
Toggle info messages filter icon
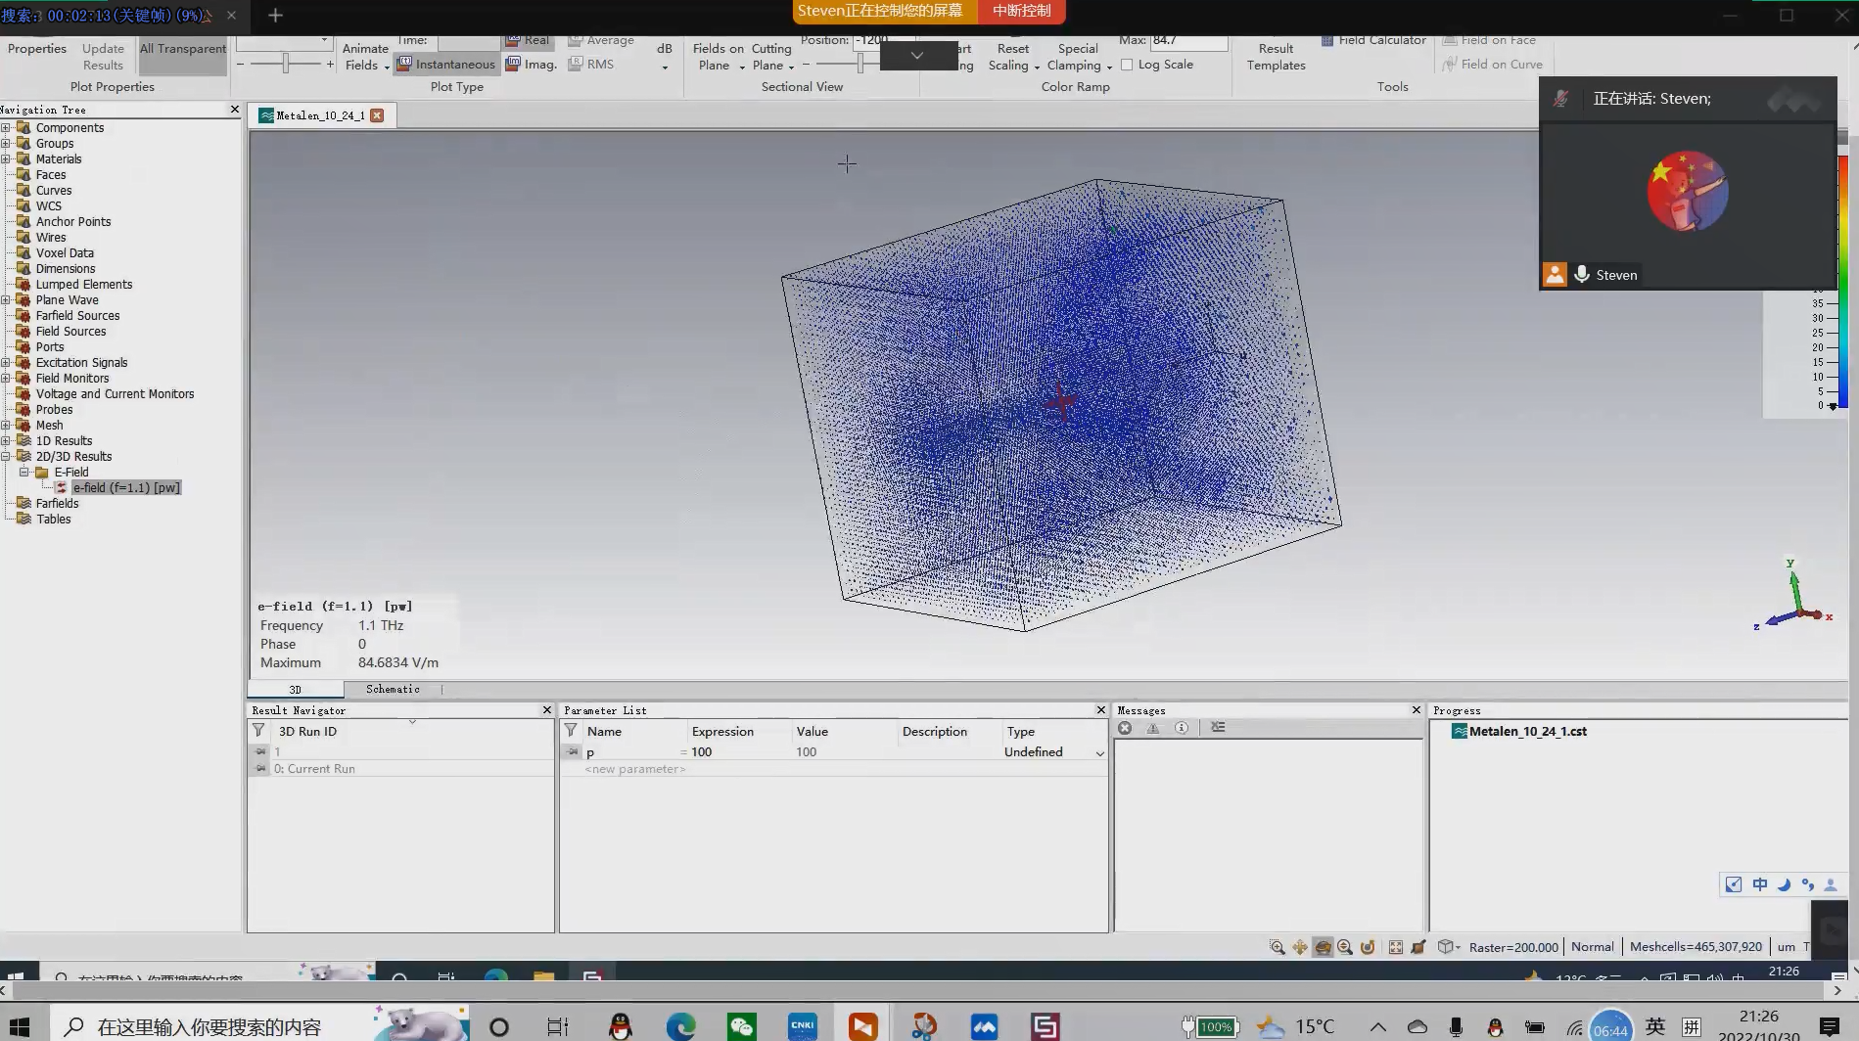pos(1182,728)
